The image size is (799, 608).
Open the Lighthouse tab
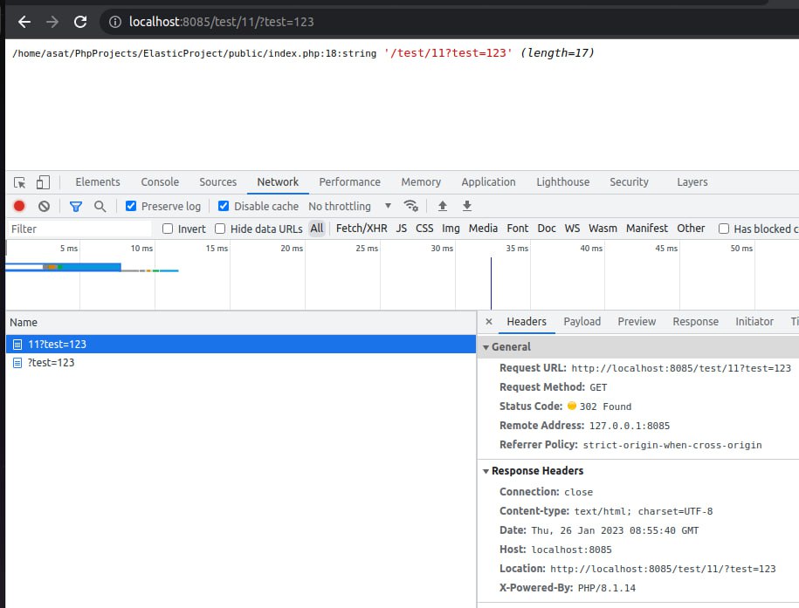(x=563, y=181)
